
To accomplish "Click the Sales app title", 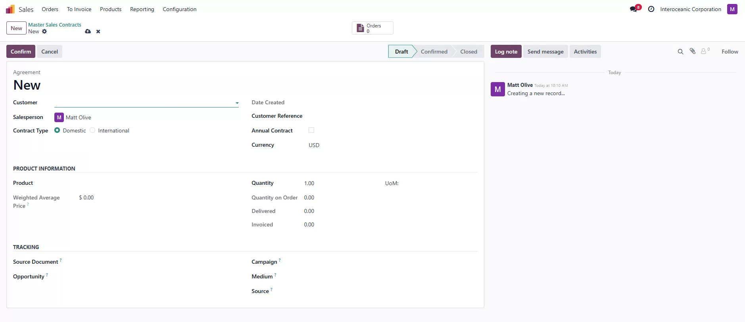I will [x=26, y=9].
